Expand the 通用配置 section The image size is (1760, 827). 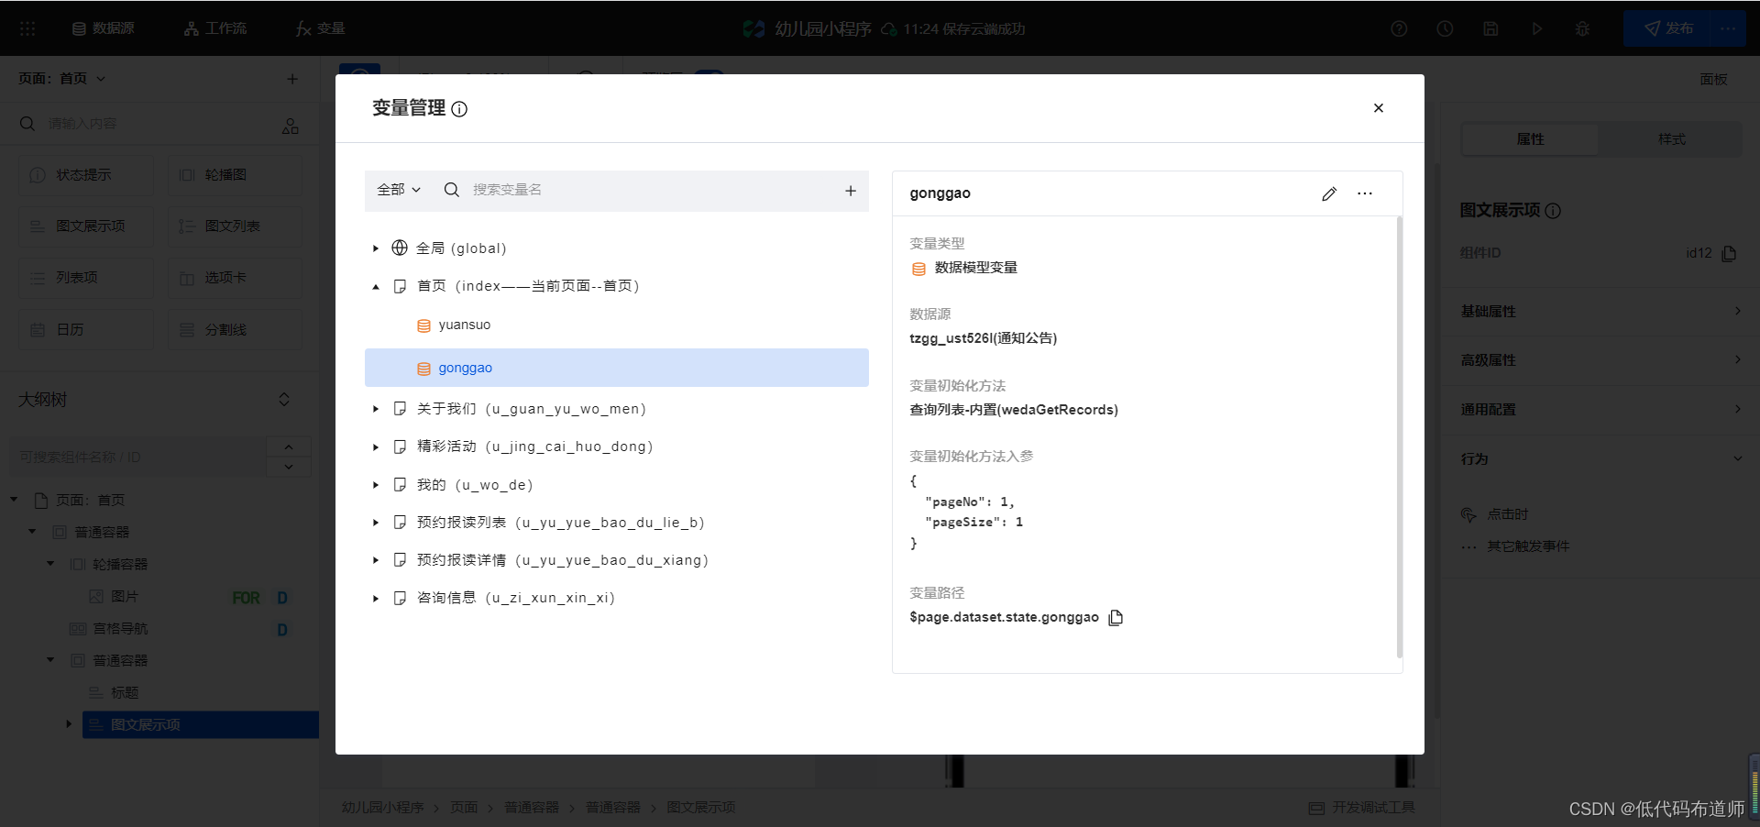pos(1600,410)
